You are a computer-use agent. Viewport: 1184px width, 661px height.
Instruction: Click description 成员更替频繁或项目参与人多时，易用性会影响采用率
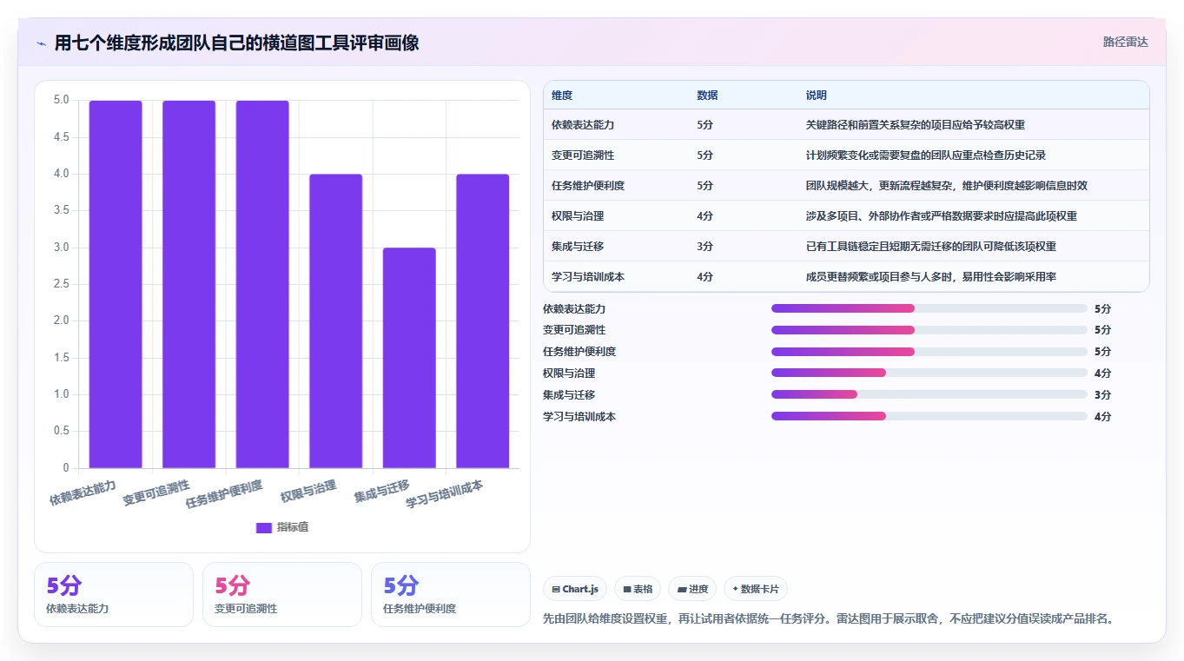tap(931, 277)
